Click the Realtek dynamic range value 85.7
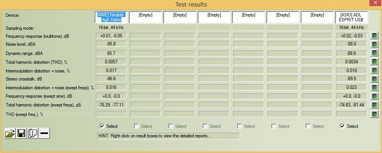 111,53
